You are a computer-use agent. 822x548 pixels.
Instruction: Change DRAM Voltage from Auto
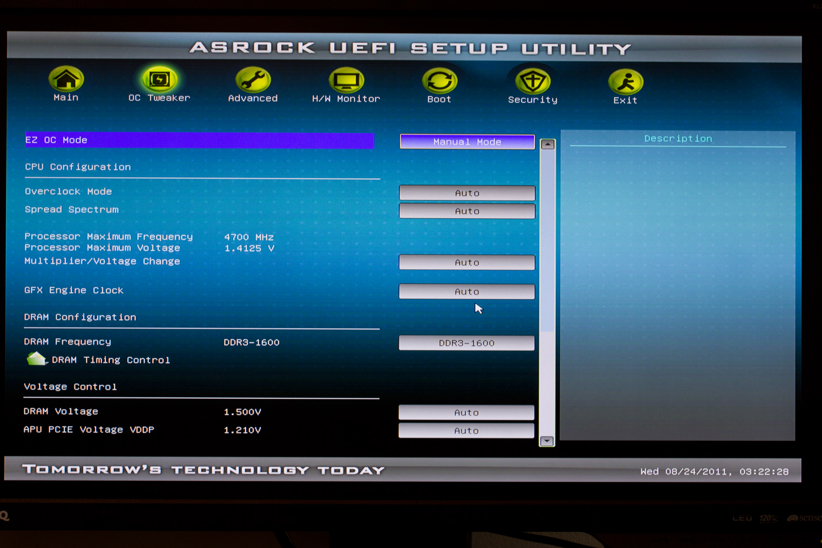click(466, 412)
